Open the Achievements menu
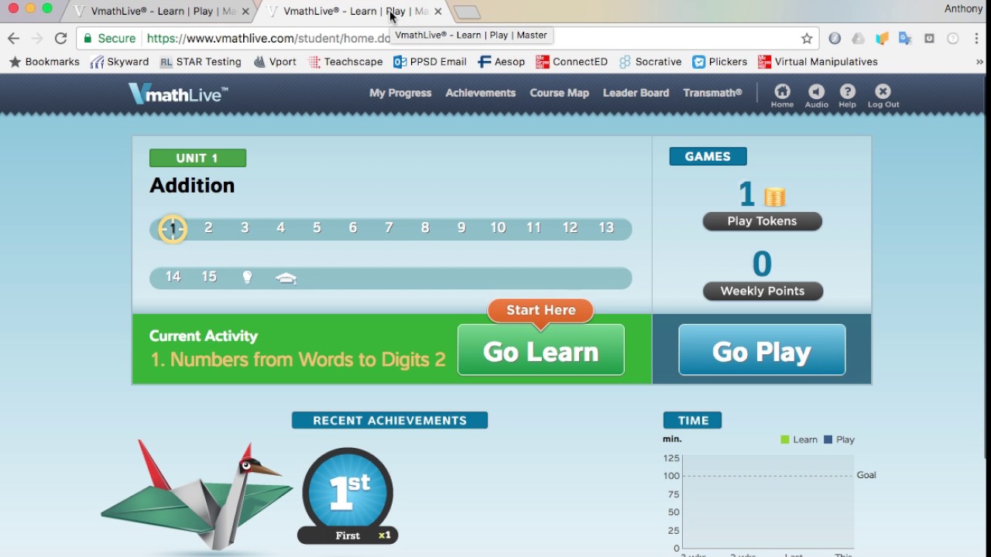This screenshot has width=991, height=557. click(x=480, y=93)
